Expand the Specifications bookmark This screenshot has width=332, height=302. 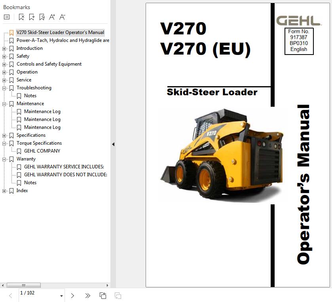[x=4, y=136]
